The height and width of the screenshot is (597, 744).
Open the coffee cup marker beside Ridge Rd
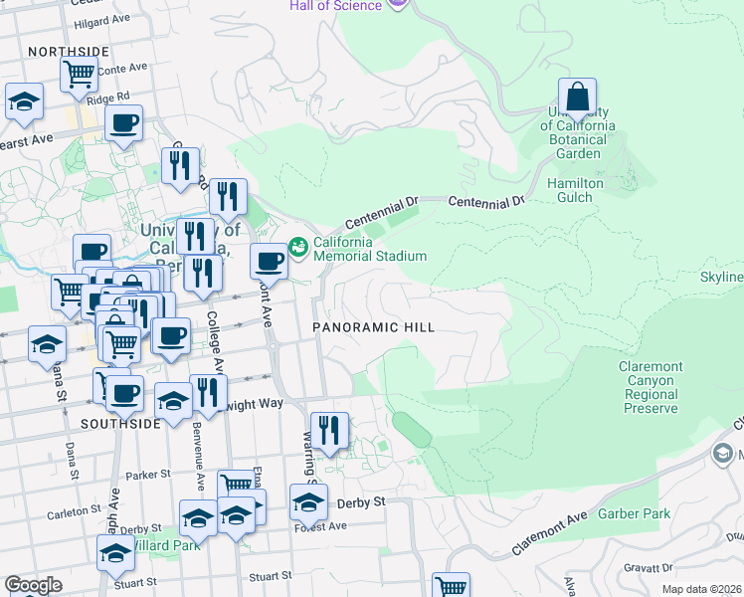click(124, 124)
